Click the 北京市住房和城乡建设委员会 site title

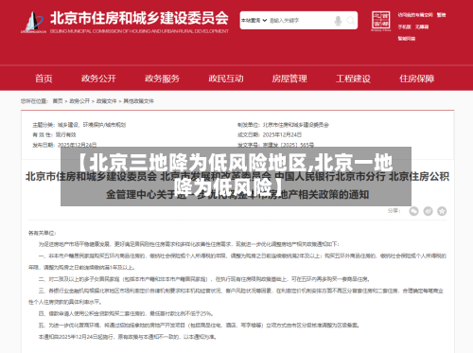click(x=139, y=18)
